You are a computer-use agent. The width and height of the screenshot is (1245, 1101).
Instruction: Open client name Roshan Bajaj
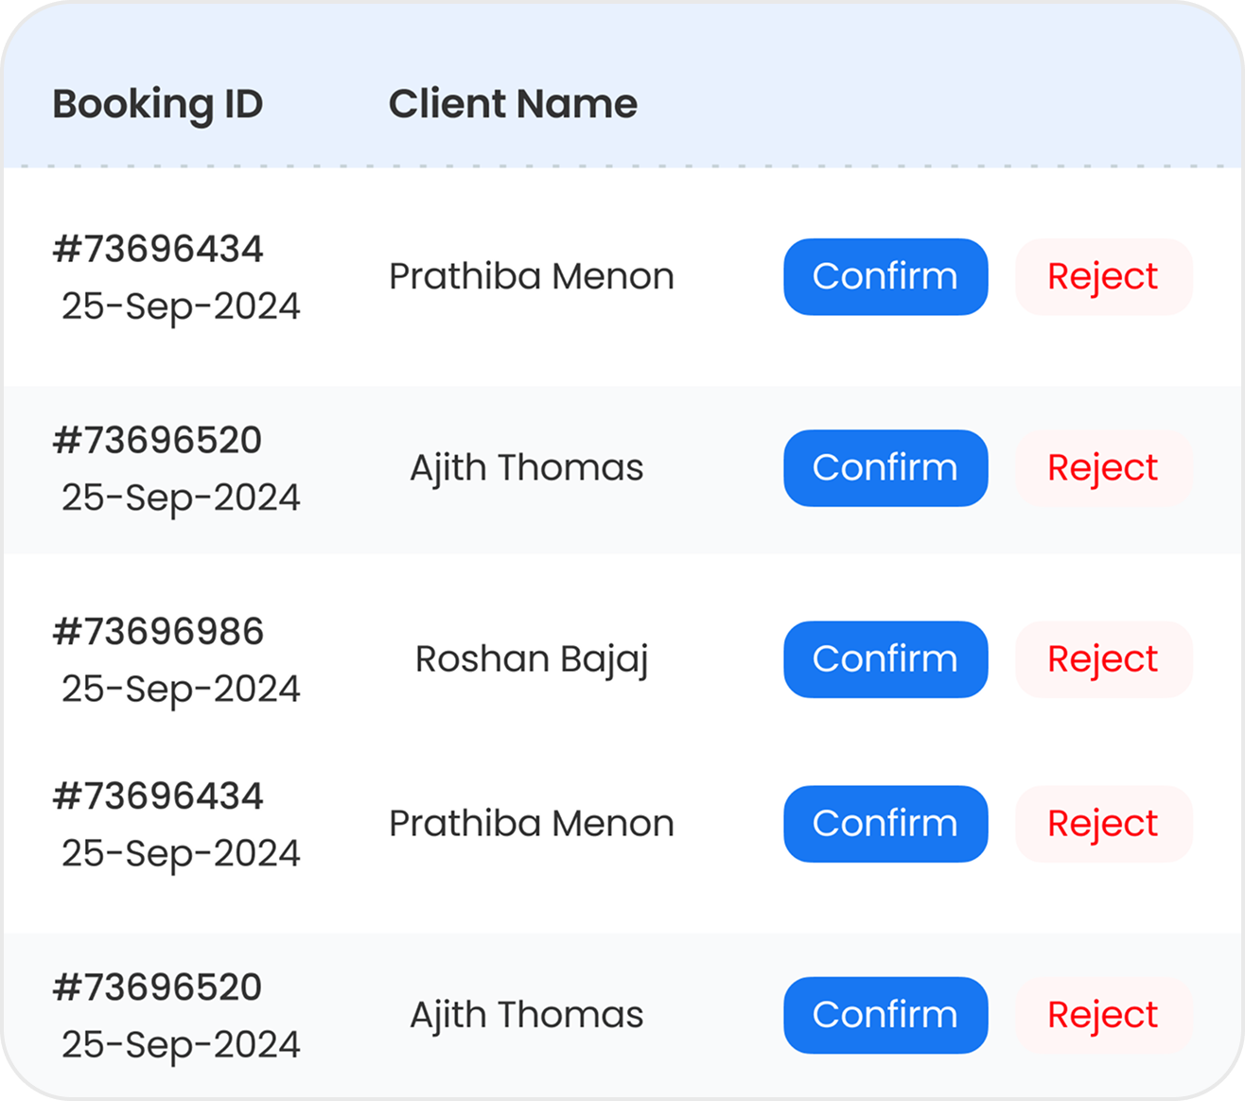pyautogui.click(x=532, y=659)
